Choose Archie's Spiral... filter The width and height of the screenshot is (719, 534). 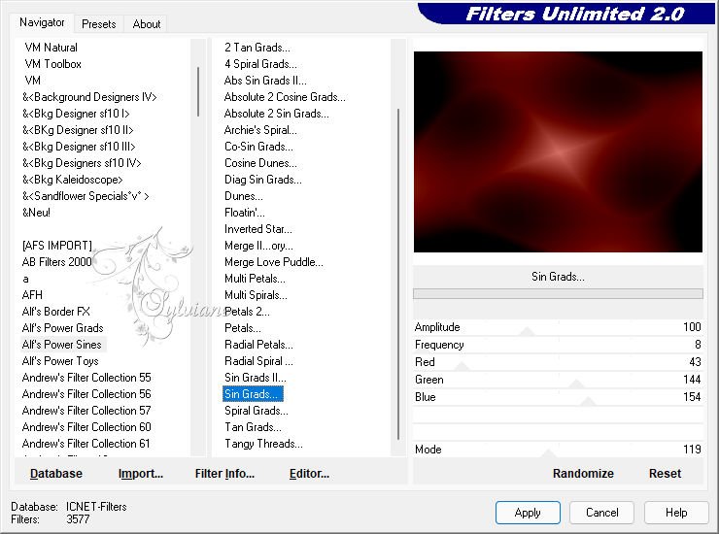[260, 130]
